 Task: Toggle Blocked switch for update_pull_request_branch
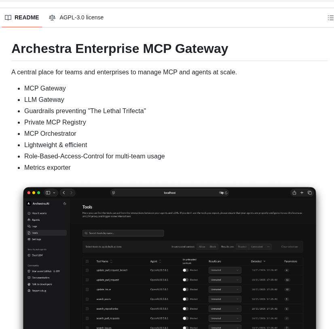[x=185, y=270]
